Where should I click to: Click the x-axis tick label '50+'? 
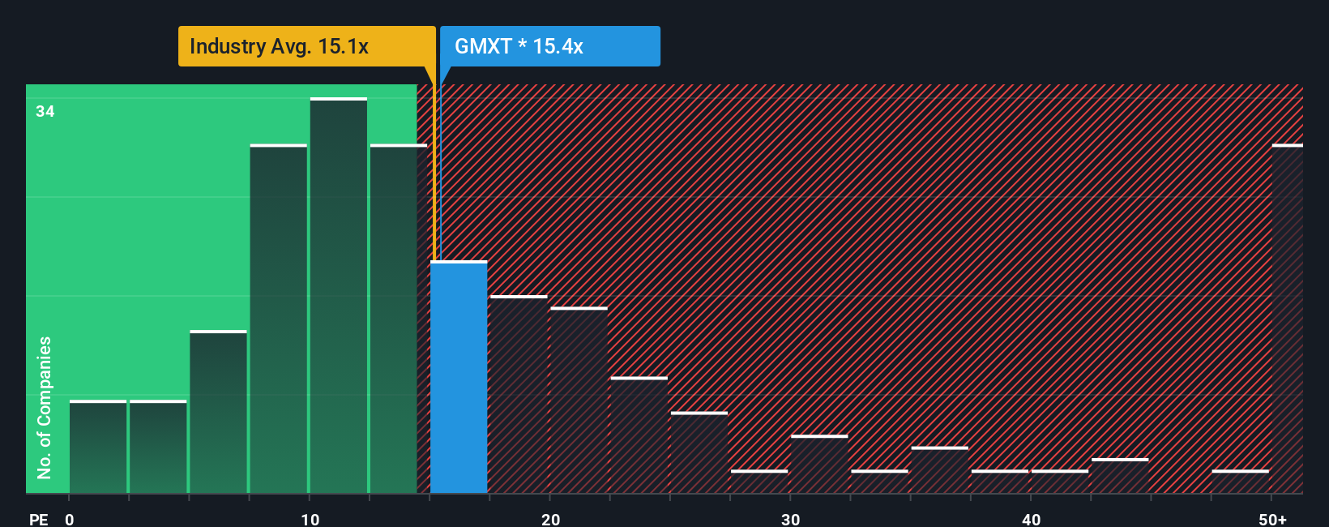1272,519
